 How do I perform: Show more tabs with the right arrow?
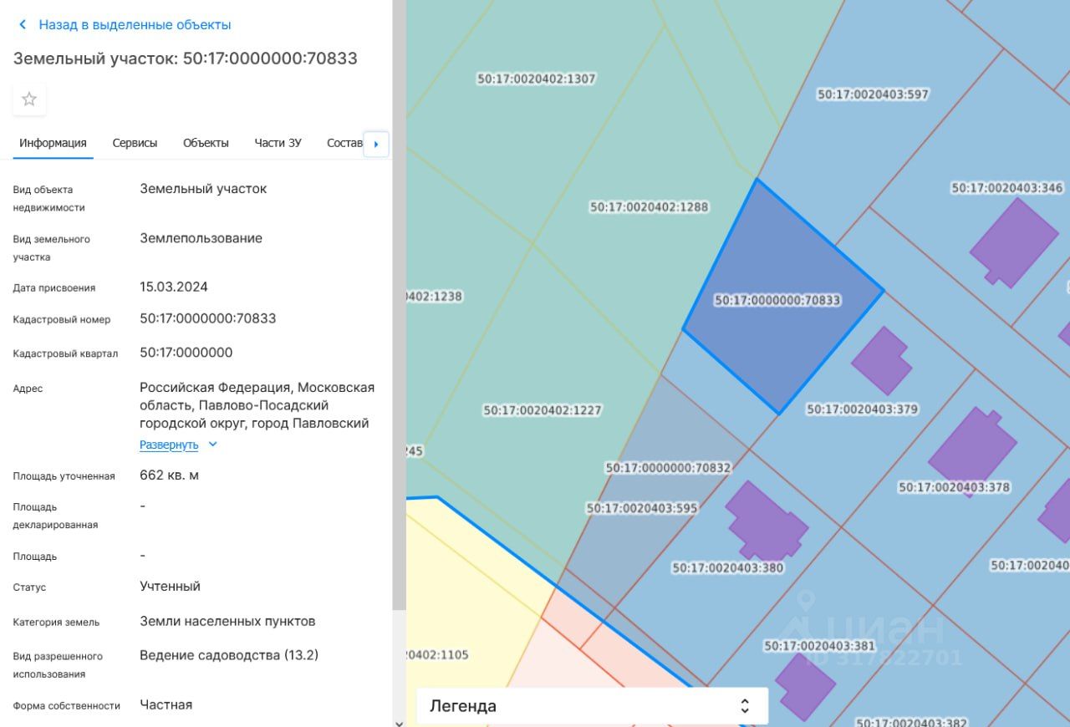pos(376,144)
